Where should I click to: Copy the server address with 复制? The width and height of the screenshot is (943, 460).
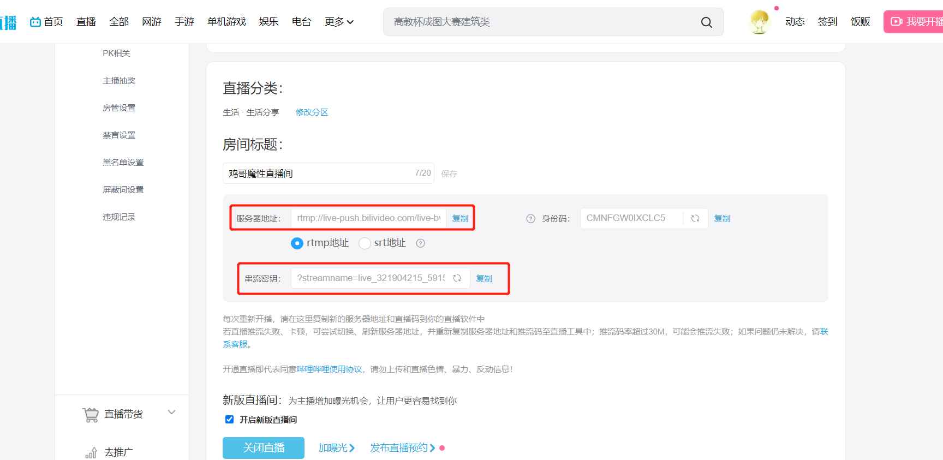(x=460, y=218)
